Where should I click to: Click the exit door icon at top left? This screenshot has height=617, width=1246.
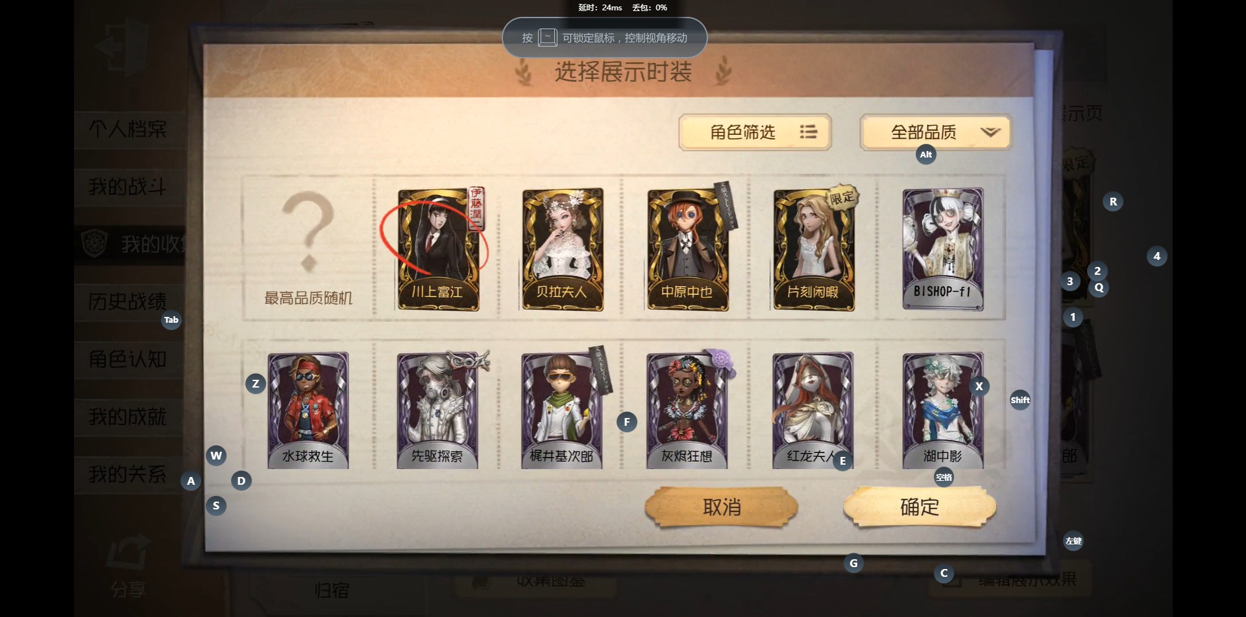click(121, 46)
